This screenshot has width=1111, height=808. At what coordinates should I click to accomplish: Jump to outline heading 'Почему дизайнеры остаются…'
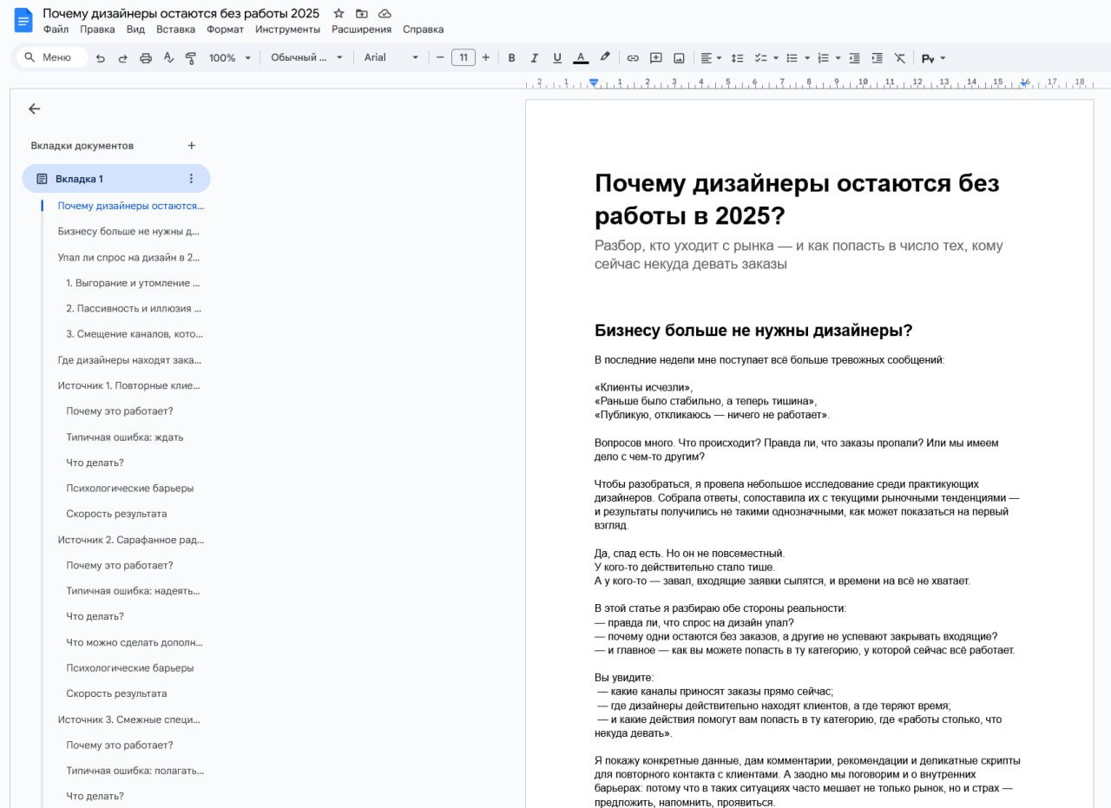pyautogui.click(x=131, y=206)
